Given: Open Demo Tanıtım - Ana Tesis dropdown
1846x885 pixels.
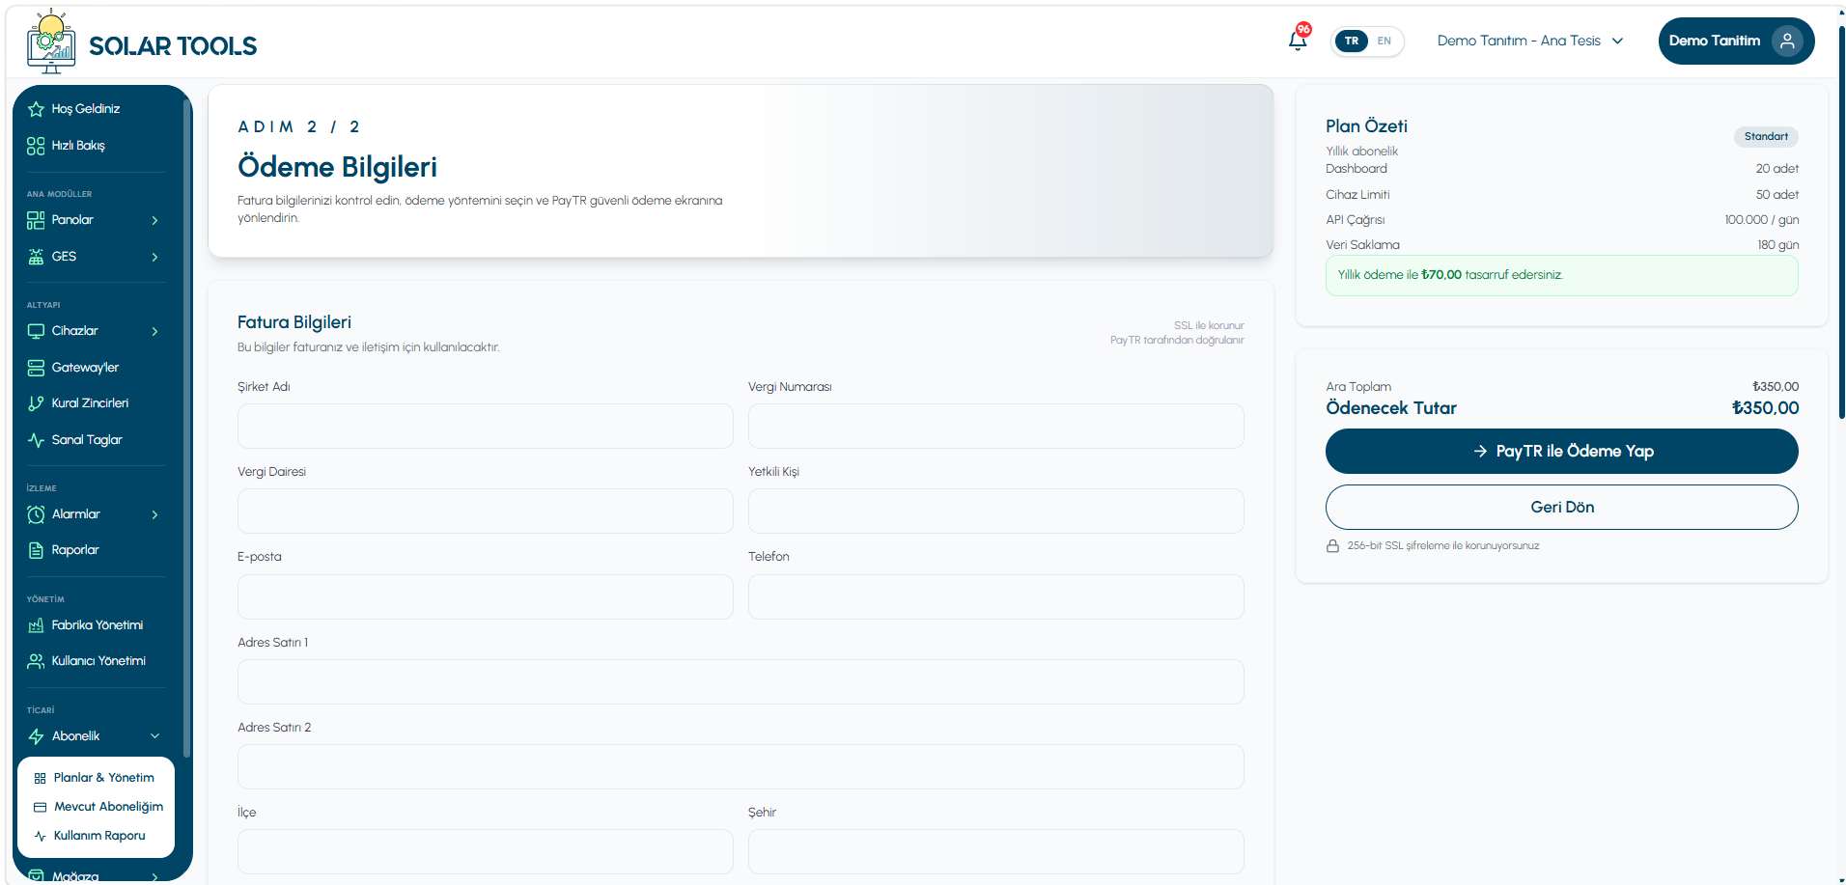Looking at the screenshot, I should coord(1530,41).
